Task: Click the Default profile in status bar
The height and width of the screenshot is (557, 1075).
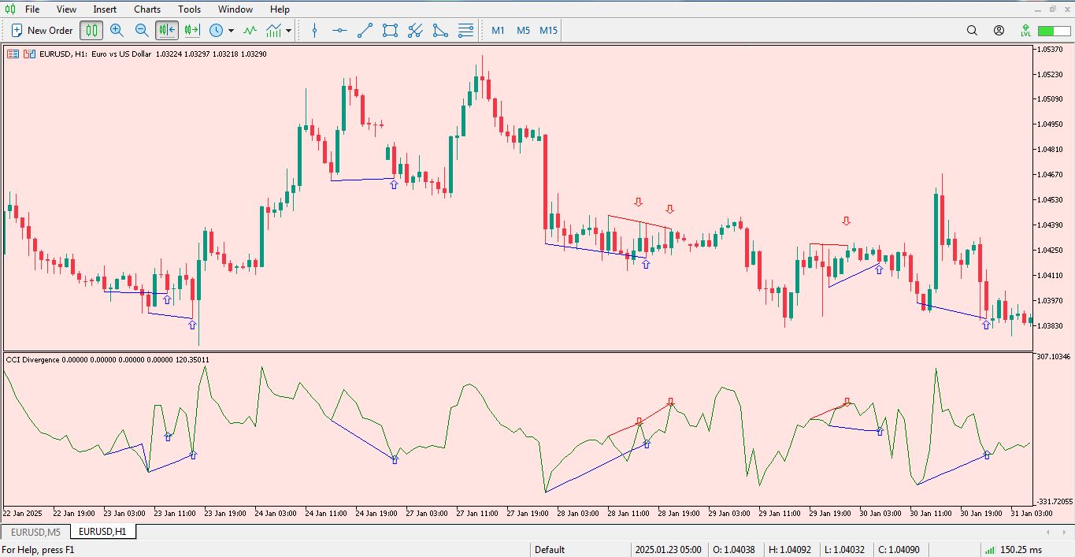Action: [550, 550]
